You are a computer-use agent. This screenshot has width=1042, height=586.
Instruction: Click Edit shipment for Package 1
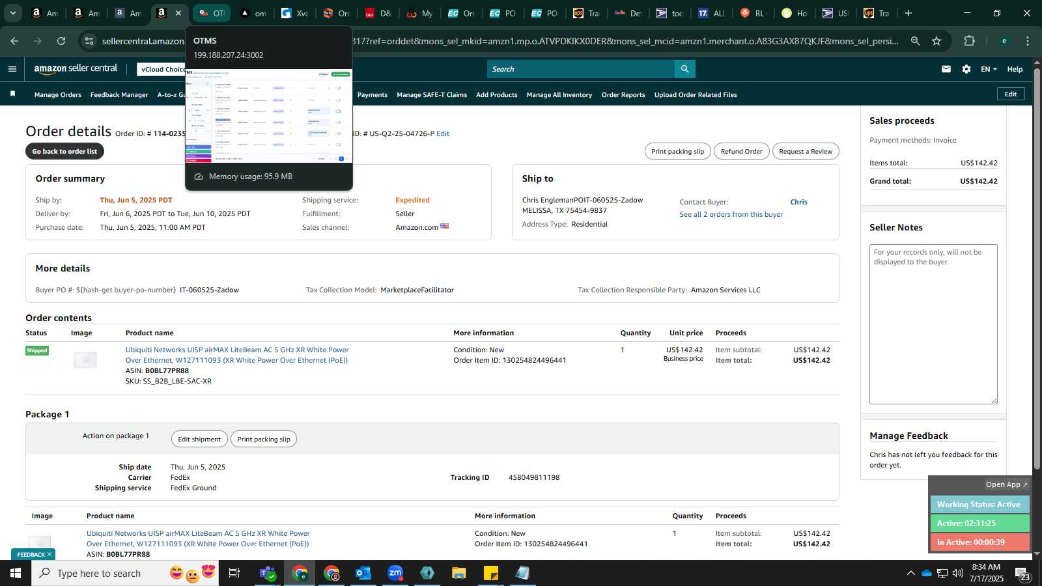click(x=199, y=439)
